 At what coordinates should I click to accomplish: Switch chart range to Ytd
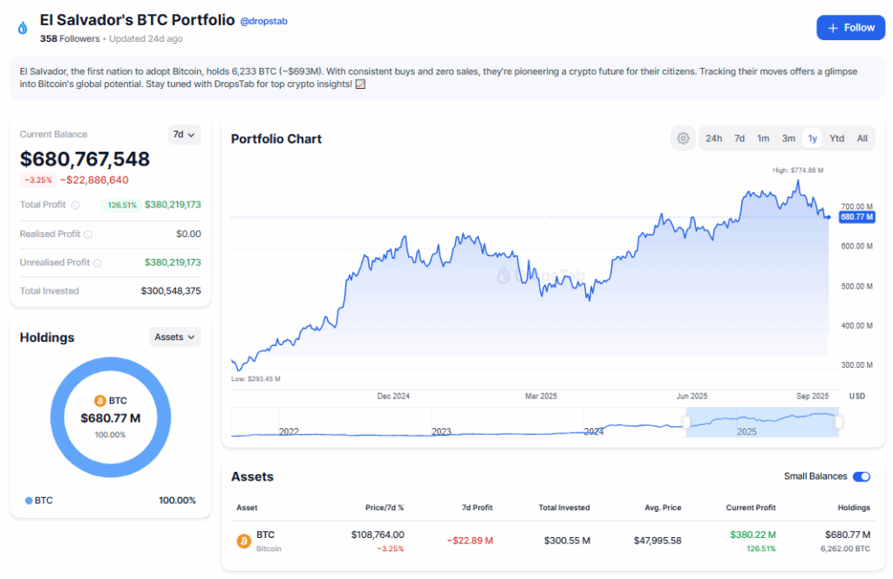click(836, 139)
